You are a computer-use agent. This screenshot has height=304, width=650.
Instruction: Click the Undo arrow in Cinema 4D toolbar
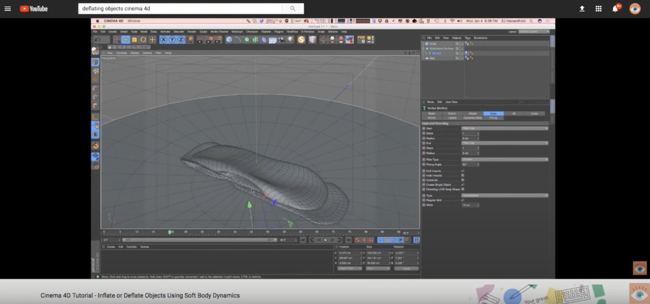coord(98,39)
